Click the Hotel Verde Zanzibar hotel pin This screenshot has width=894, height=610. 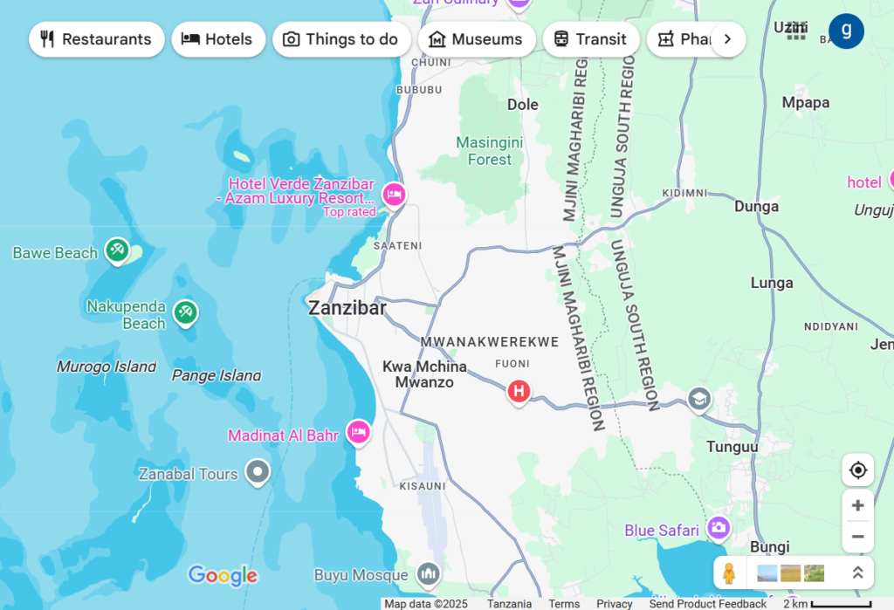(x=394, y=195)
